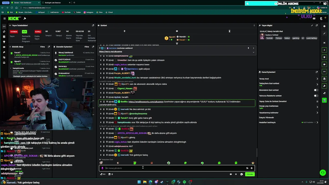Open the Instagram bookmark
This screenshot has height=185, width=329.
(x=88, y=12)
